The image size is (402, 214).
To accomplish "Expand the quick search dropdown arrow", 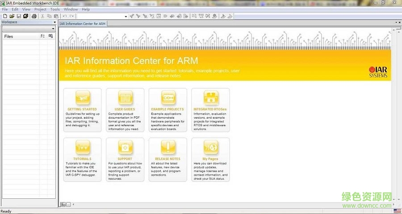I will coord(126,16).
